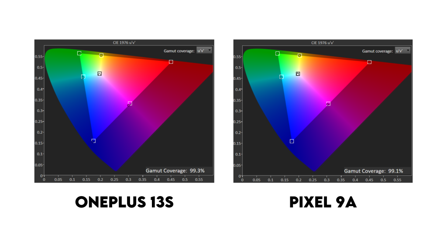Click the red primary target square in right chart
Screen dimensions: 447x251
369,62
